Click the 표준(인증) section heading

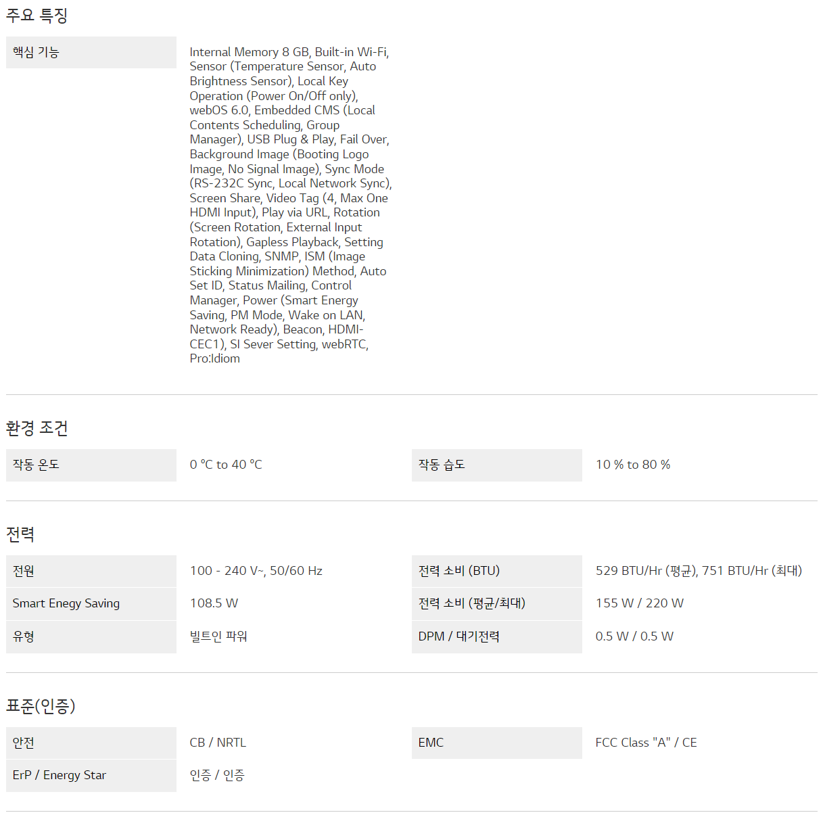(x=41, y=706)
